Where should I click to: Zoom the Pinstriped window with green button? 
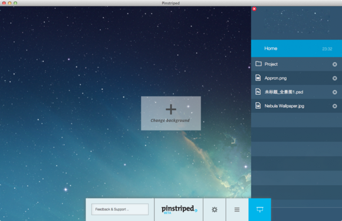point(15,3)
